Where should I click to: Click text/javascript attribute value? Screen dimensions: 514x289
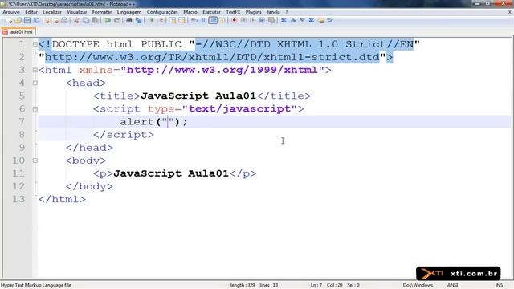240,109
